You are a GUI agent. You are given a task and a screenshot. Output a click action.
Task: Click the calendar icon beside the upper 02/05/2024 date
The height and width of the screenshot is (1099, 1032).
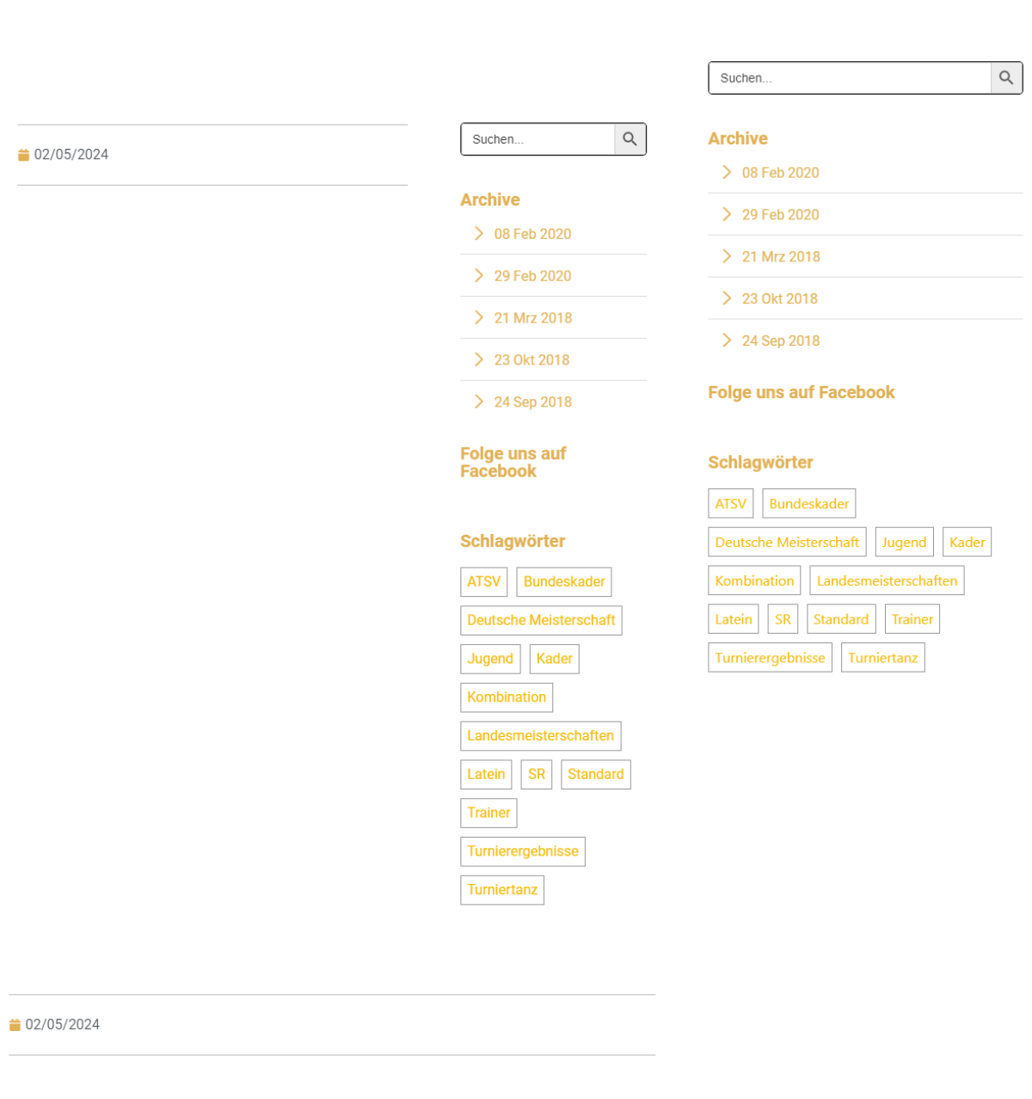[x=23, y=155]
